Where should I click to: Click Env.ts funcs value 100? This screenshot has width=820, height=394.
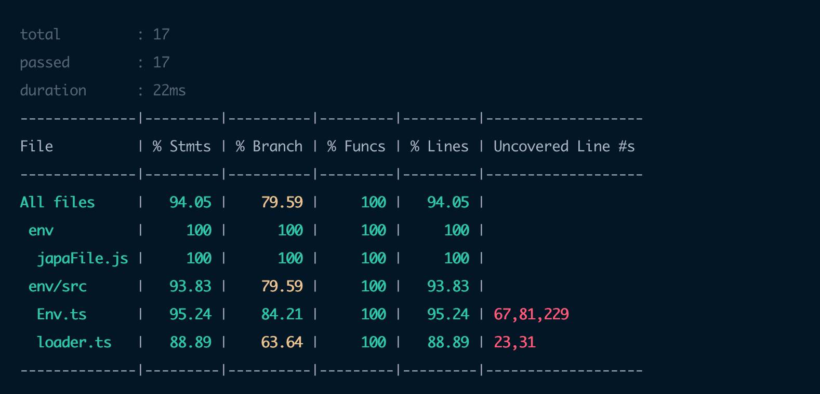[374, 314]
